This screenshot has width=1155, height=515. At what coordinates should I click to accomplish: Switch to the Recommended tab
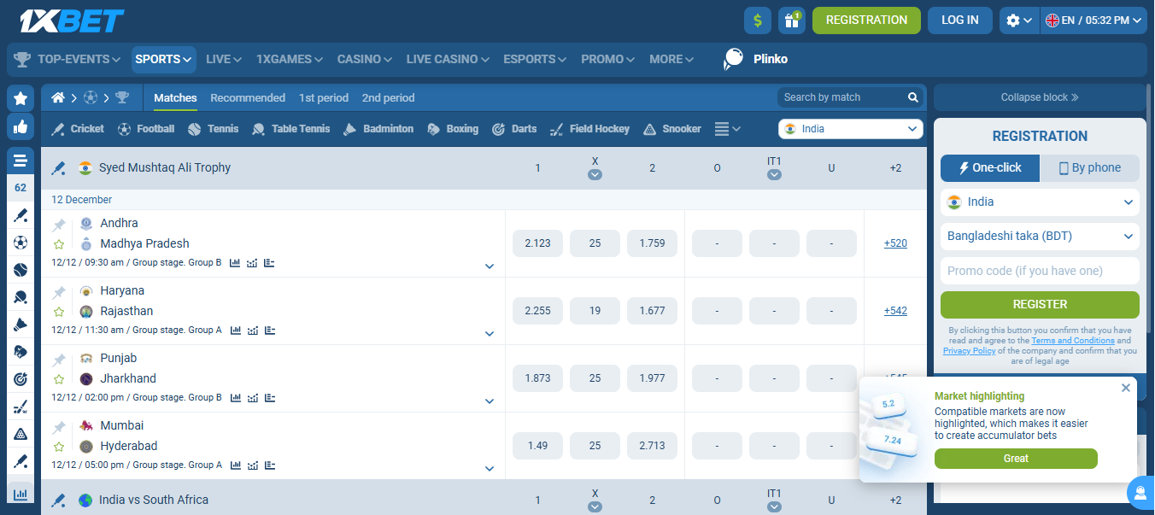click(248, 97)
